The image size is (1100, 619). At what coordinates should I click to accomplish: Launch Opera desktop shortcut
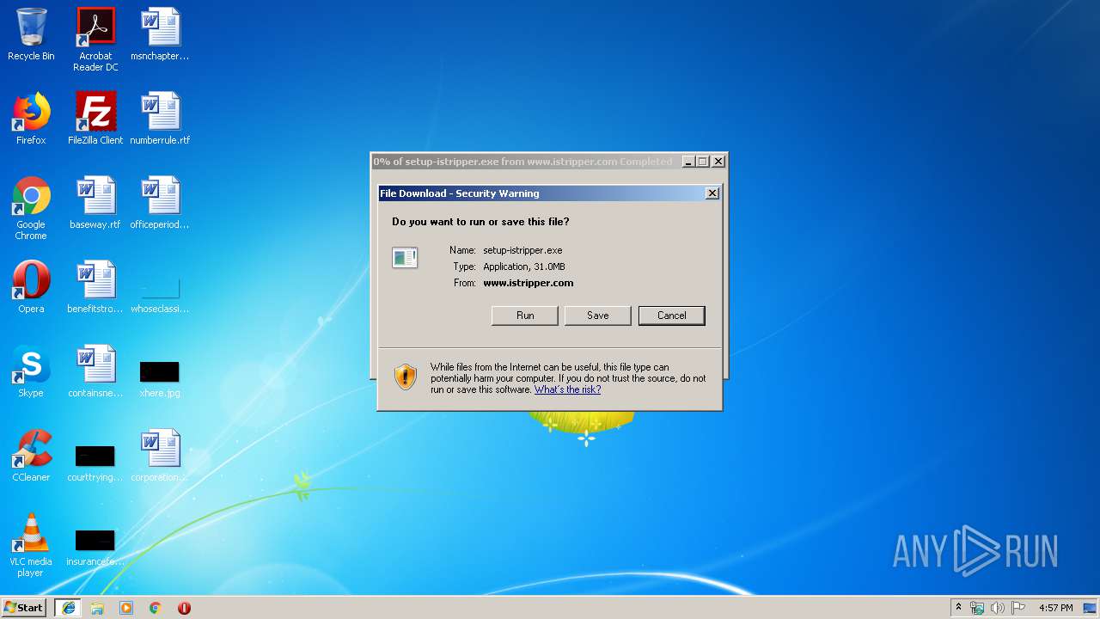tap(31, 287)
